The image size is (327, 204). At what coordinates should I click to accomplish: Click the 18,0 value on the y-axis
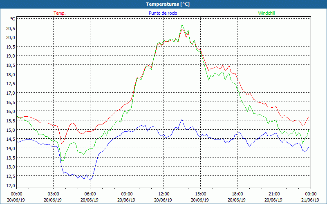tap(11, 75)
